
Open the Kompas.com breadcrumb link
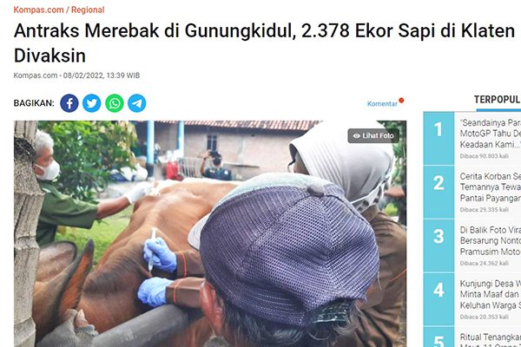coord(38,10)
